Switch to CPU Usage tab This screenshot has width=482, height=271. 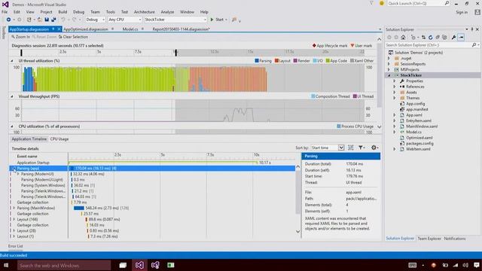coord(59,139)
